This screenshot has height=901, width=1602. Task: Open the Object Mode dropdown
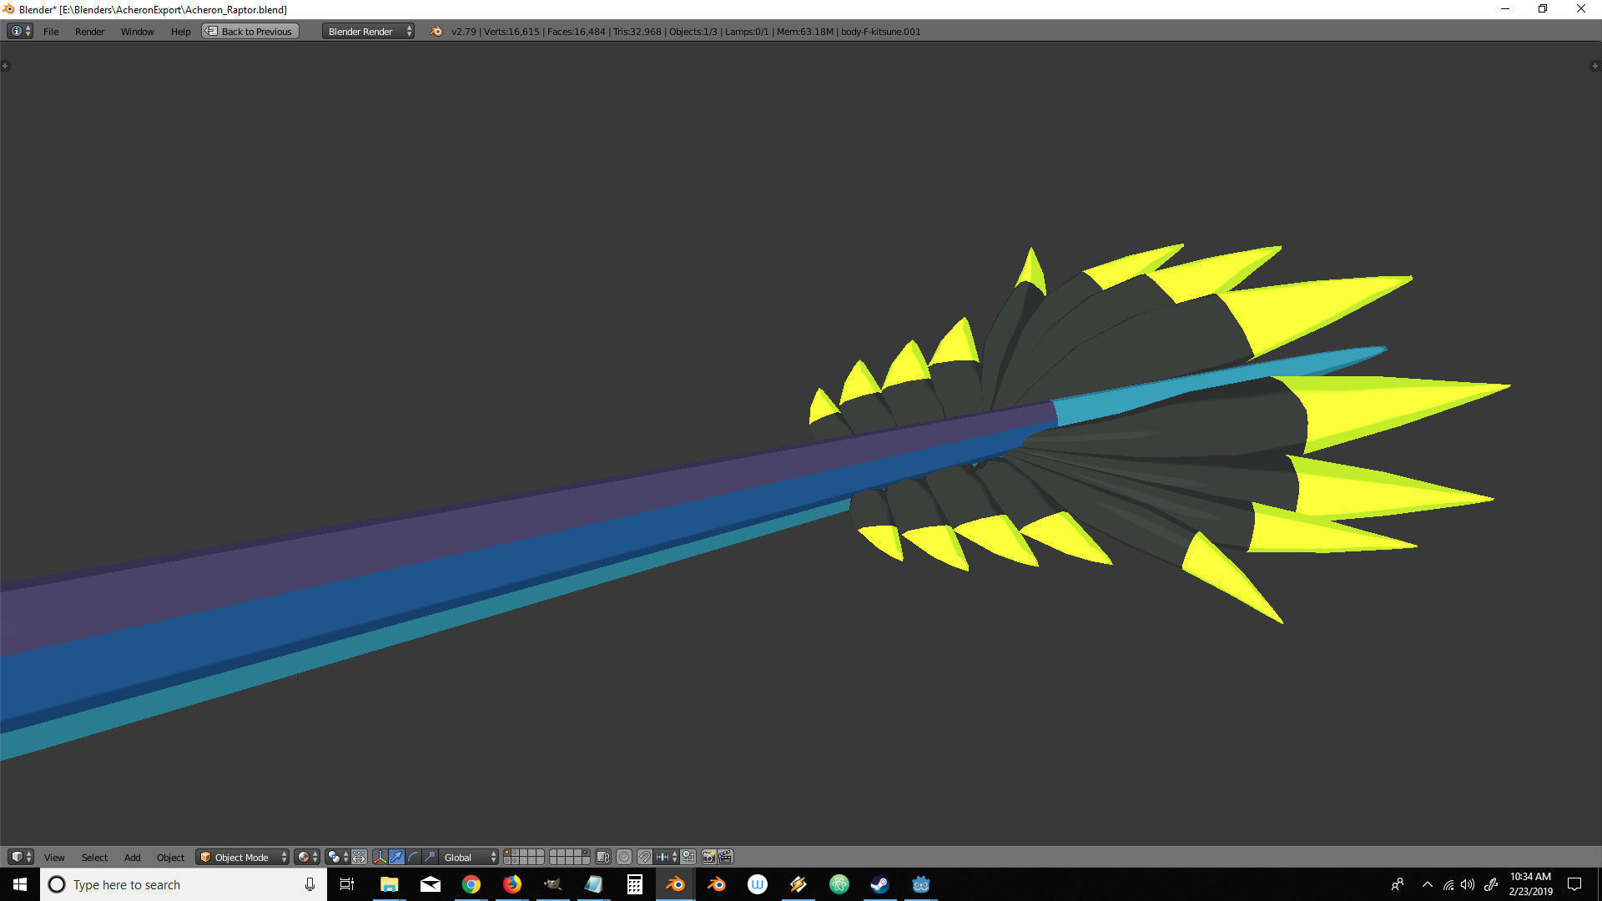(x=243, y=857)
